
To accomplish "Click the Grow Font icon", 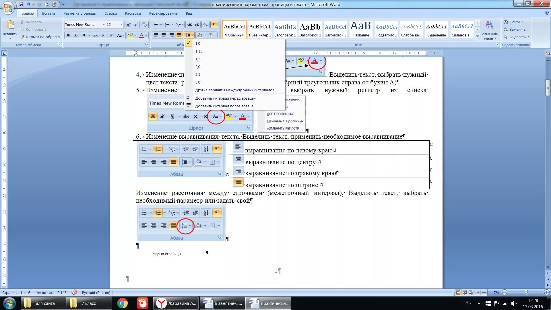I will [128, 25].
